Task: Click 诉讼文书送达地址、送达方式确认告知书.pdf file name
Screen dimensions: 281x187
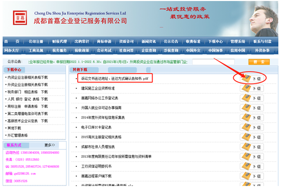Action: [x=115, y=78]
